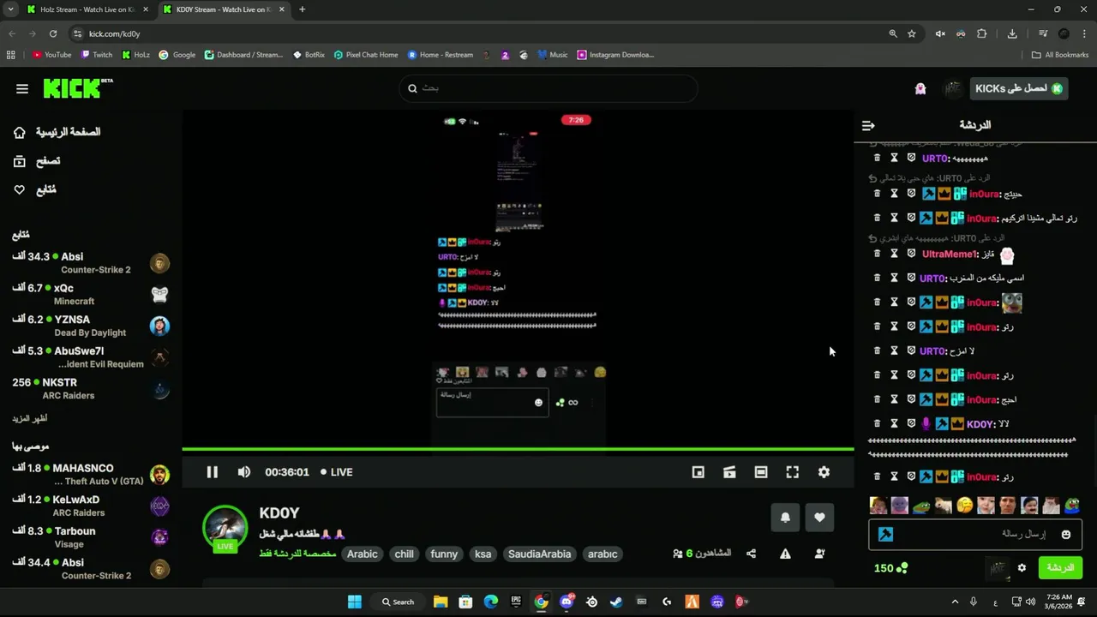Collapse the chat panel
The width and height of the screenshot is (1097, 617).
pyautogui.click(x=868, y=125)
